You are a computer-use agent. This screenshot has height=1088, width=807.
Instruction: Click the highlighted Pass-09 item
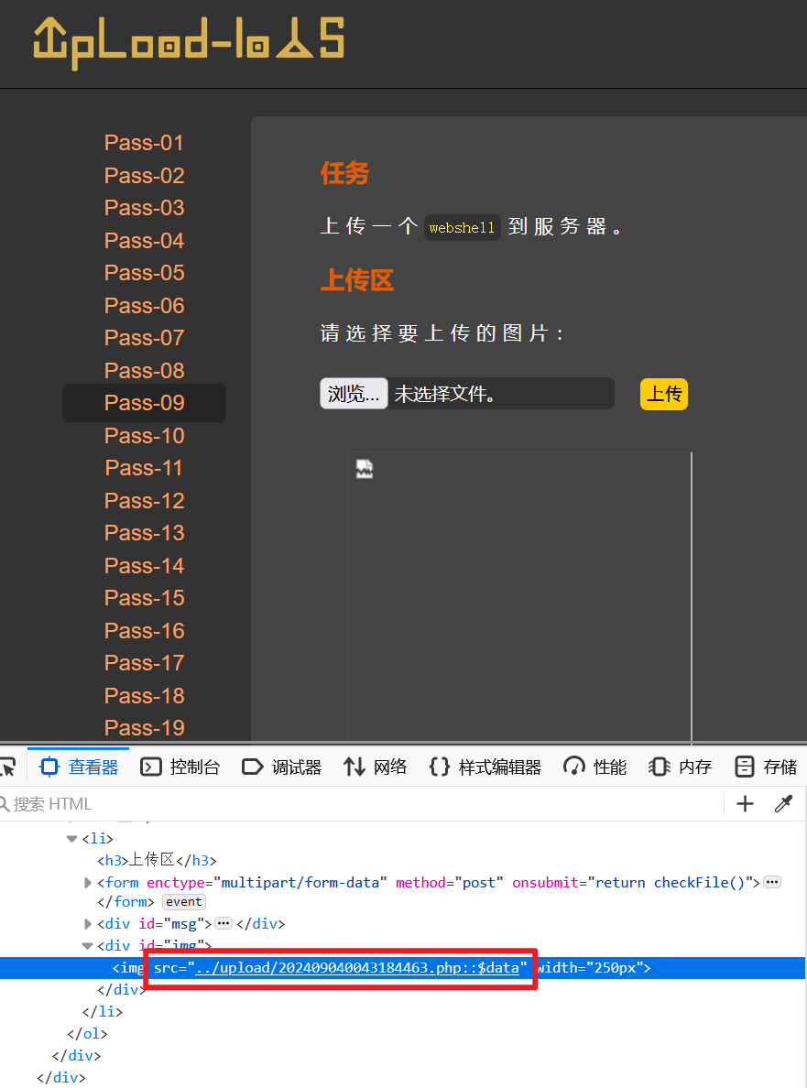pyautogui.click(x=145, y=402)
